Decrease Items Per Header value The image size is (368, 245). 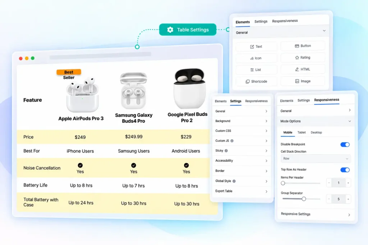pyautogui.click(x=329, y=183)
